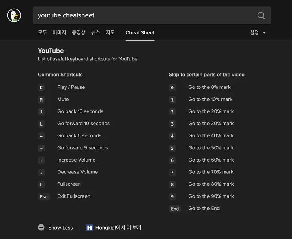292x239 pixels.
Task: Click the up arrow key icon
Action: 41,160
